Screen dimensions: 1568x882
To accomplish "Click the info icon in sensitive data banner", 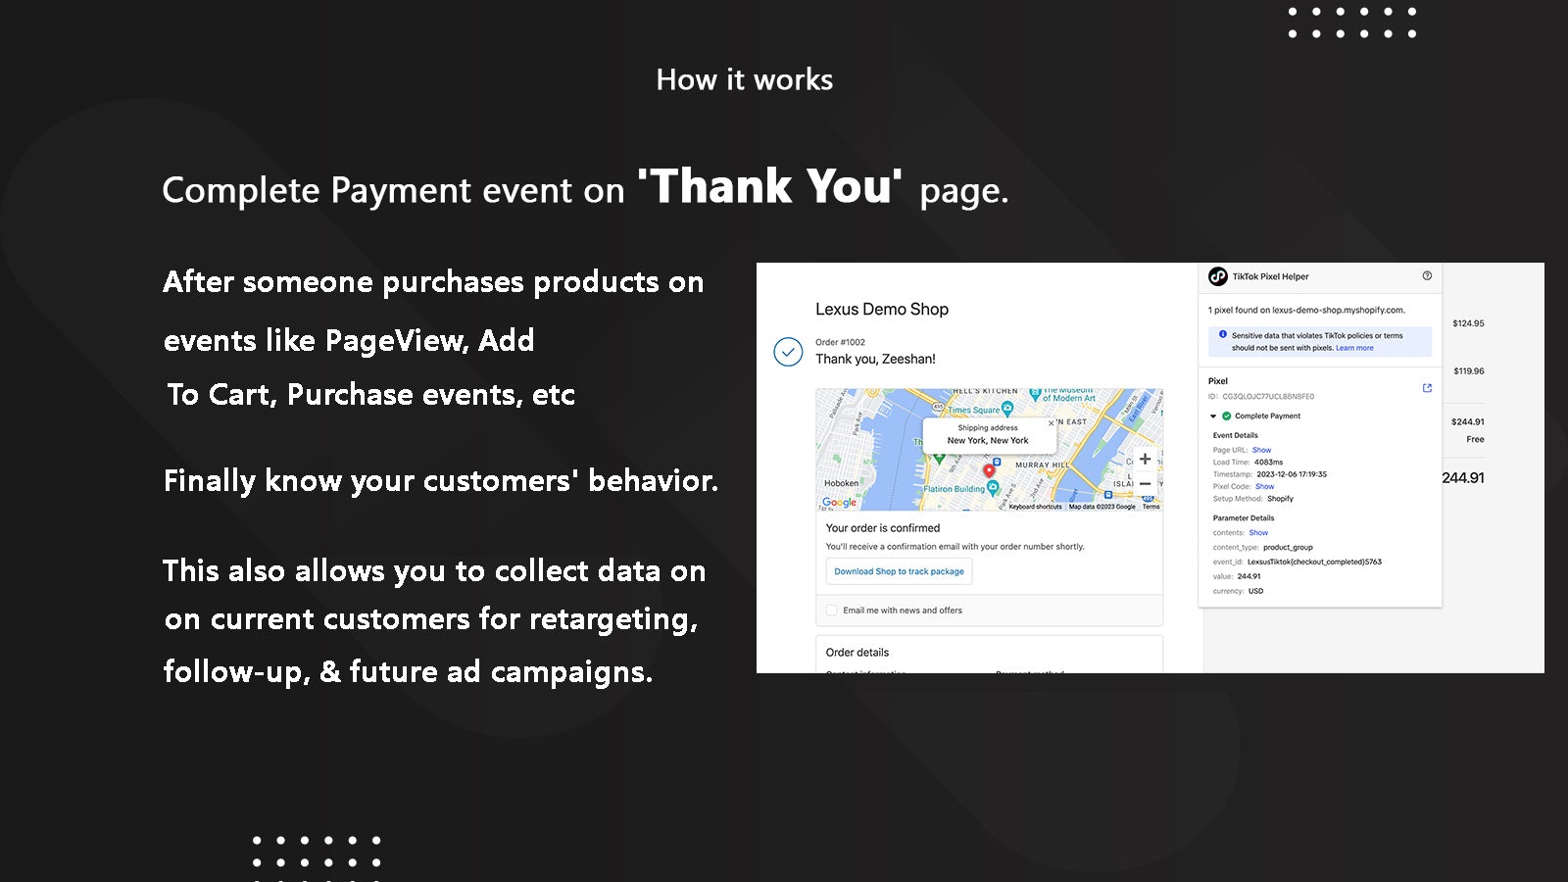I will pos(1222,333).
